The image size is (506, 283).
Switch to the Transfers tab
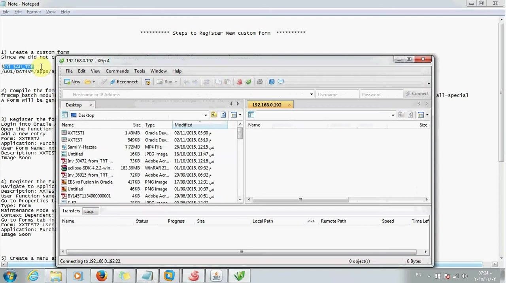(x=71, y=211)
